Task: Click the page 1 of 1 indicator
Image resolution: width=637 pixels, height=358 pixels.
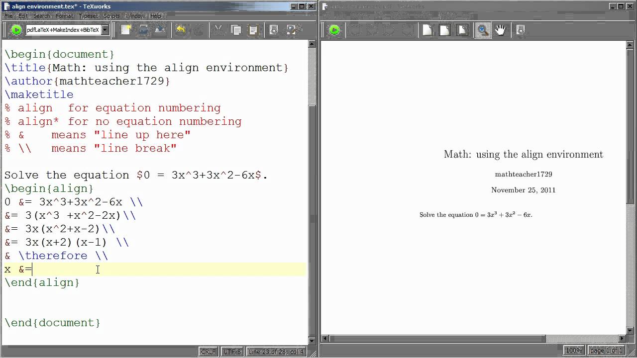Action: click(x=606, y=351)
